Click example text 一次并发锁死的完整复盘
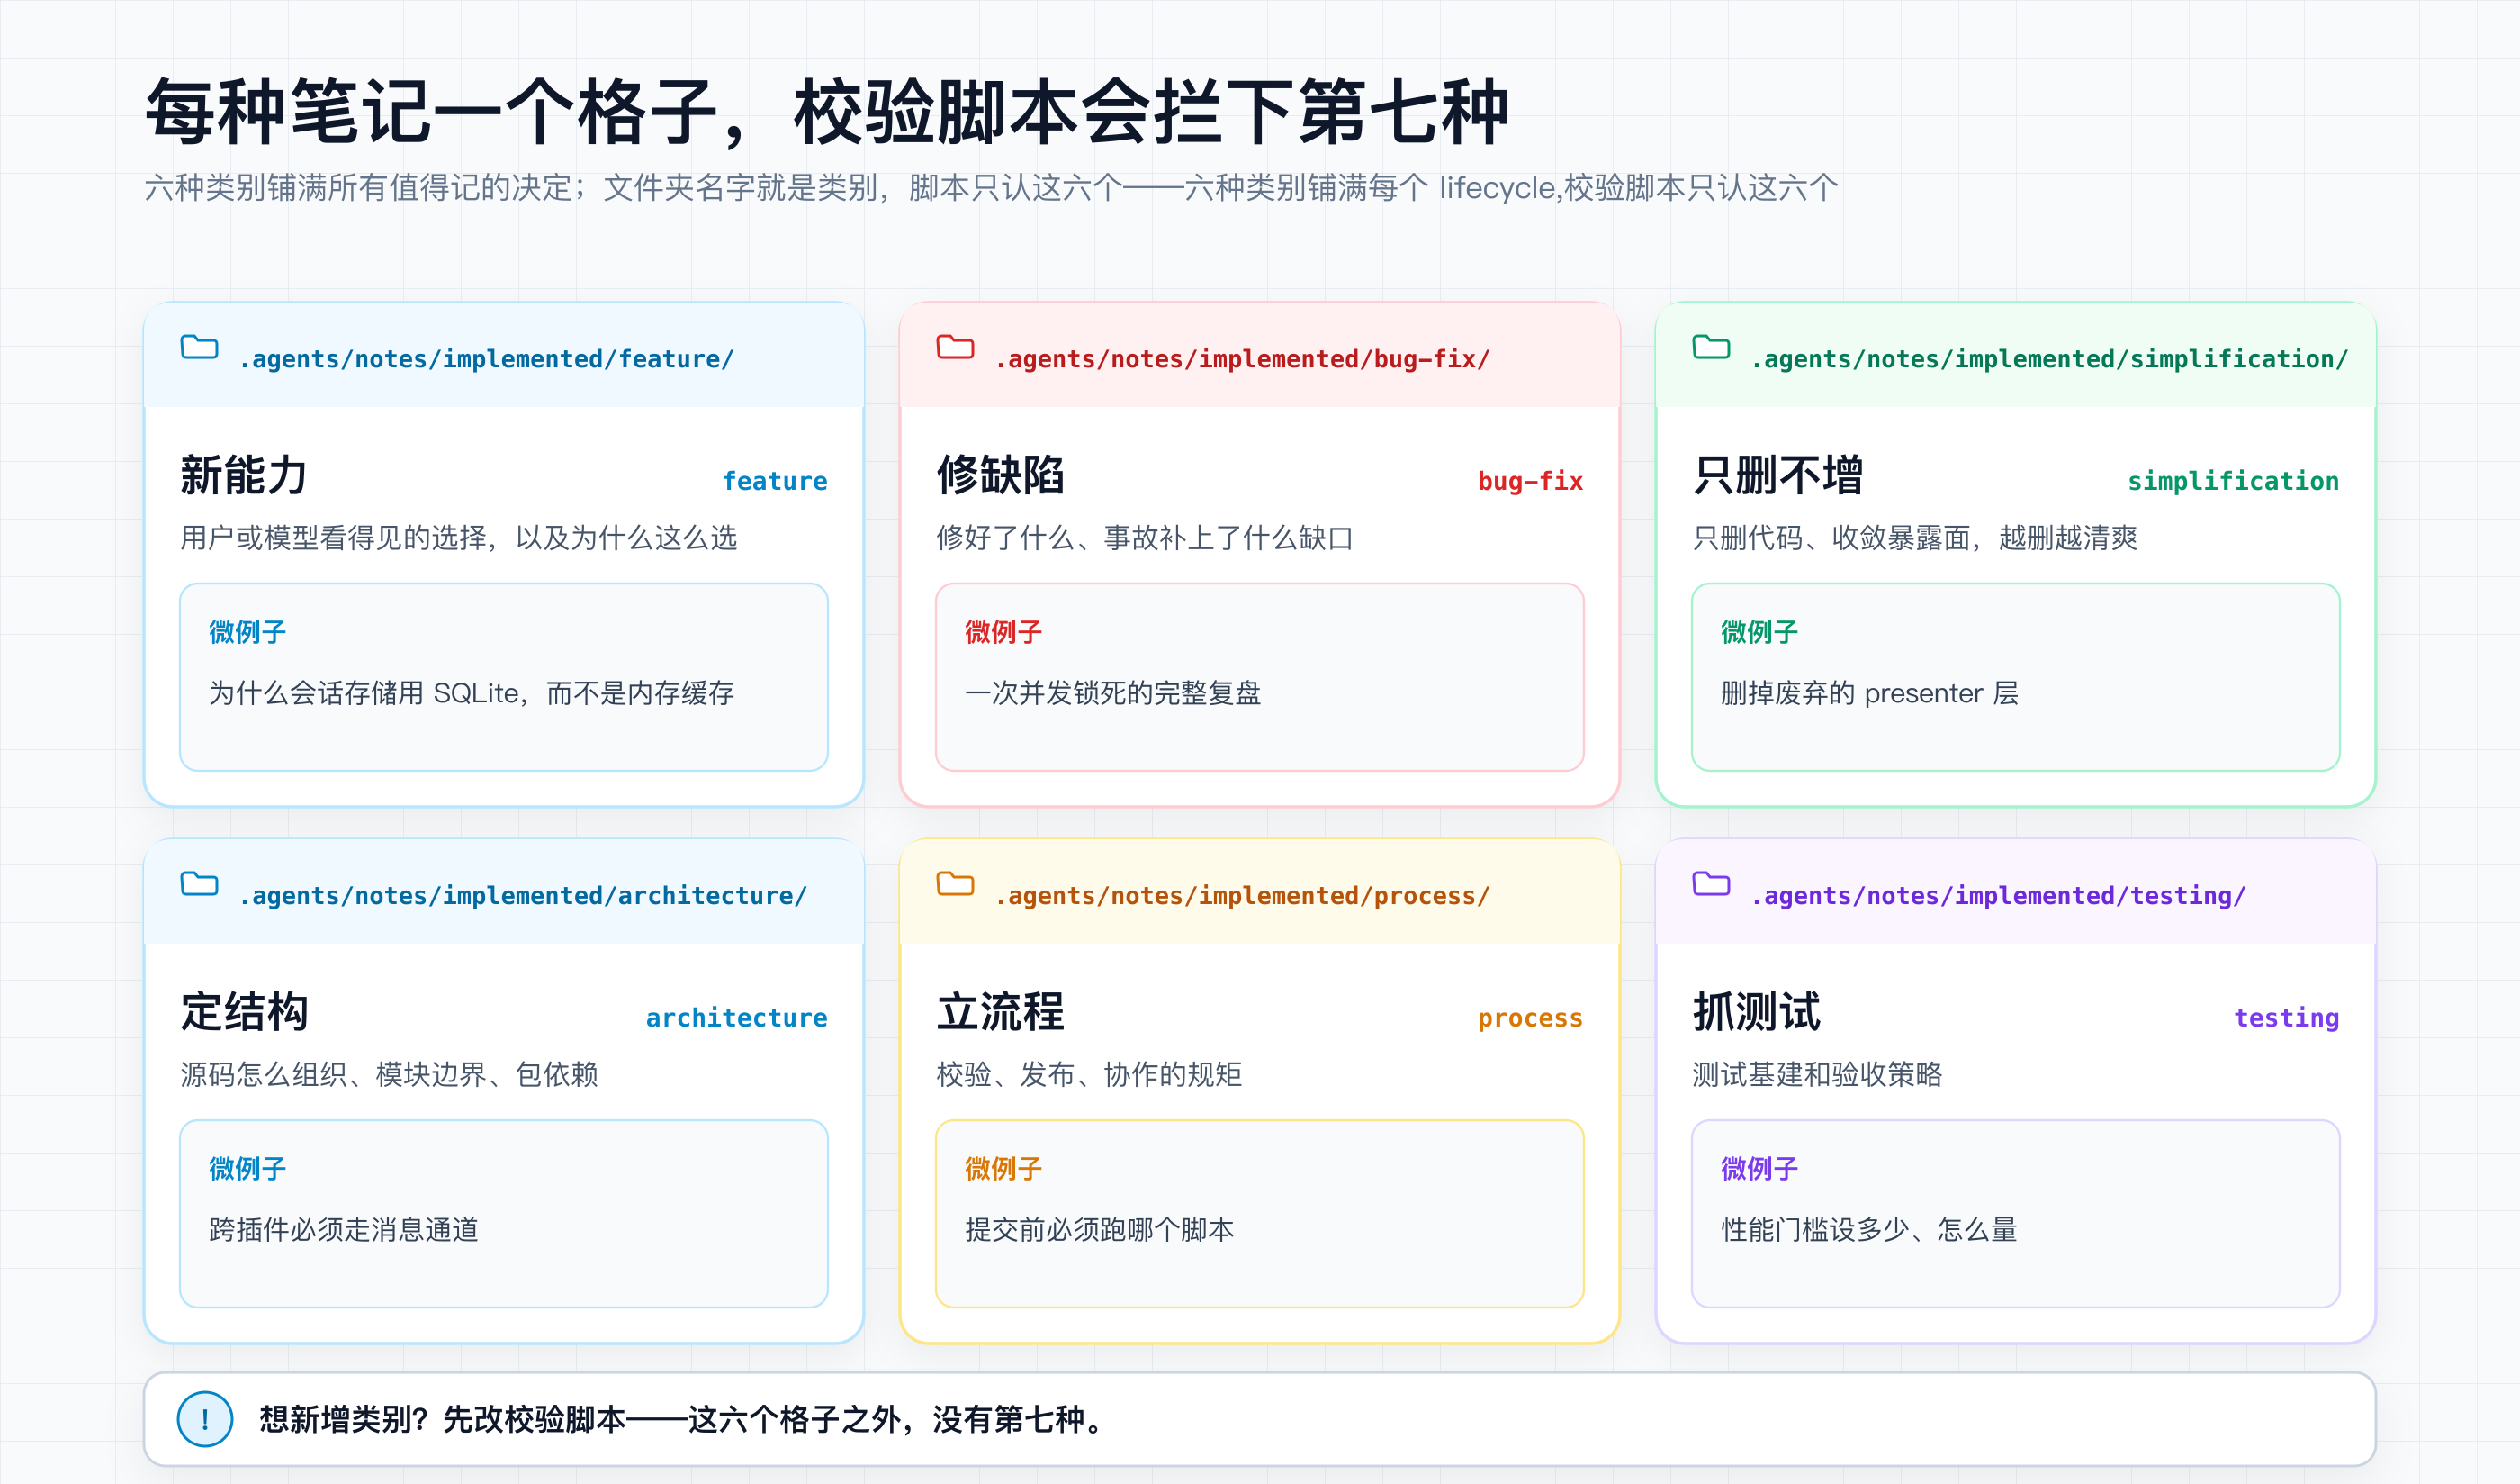This screenshot has height=1484, width=2520. [x=1113, y=693]
